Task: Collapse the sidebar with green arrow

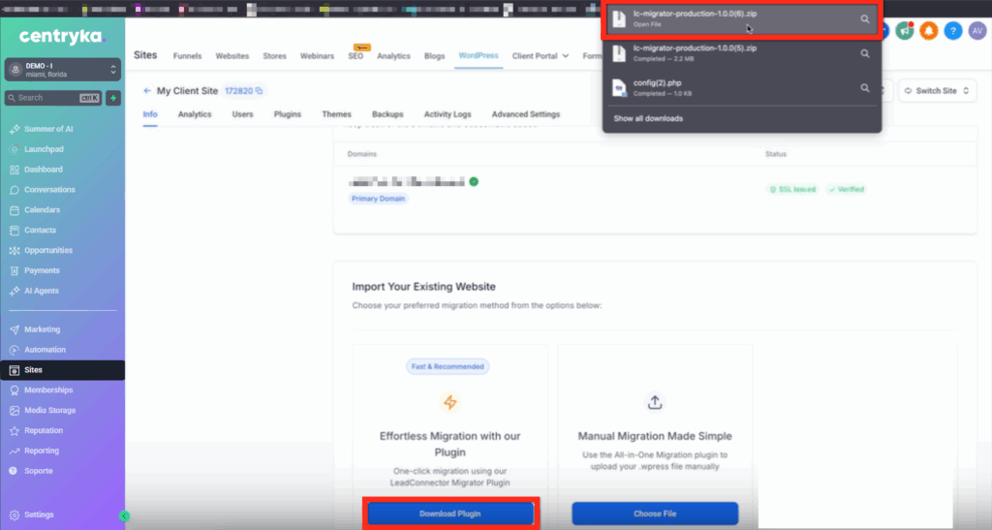Action: (124, 516)
